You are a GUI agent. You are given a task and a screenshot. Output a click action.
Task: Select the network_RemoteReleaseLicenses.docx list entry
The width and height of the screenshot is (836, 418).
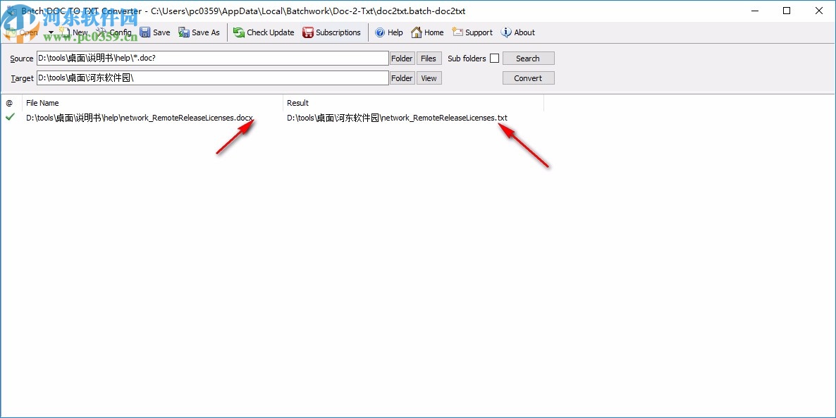pos(139,118)
